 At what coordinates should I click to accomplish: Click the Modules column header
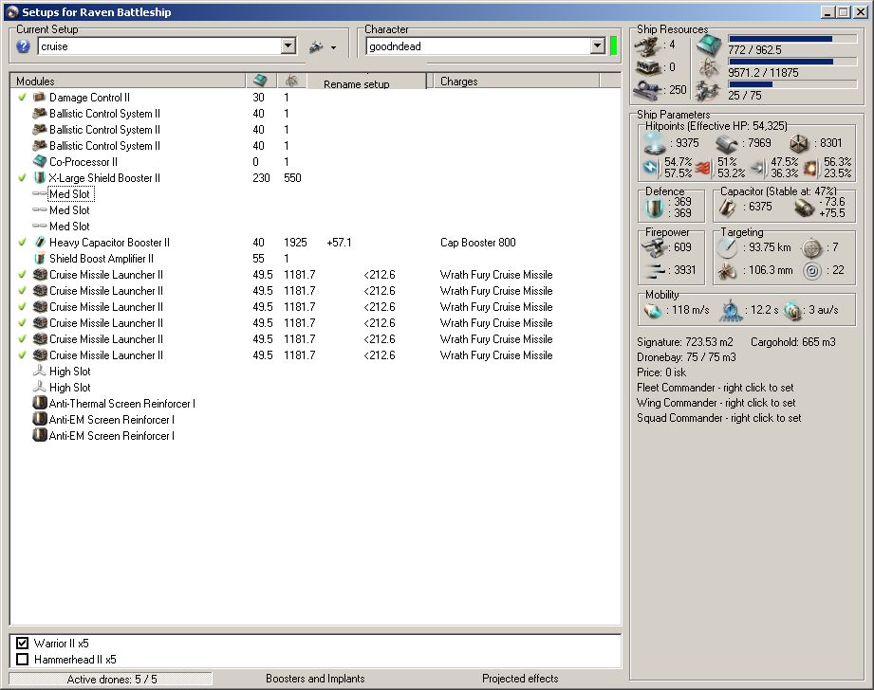click(128, 82)
